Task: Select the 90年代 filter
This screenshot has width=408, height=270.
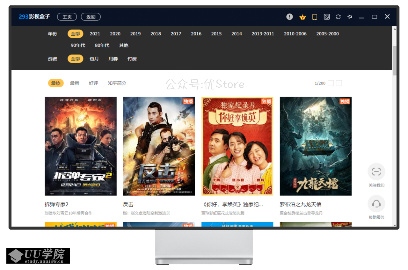Action: (78, 45)
